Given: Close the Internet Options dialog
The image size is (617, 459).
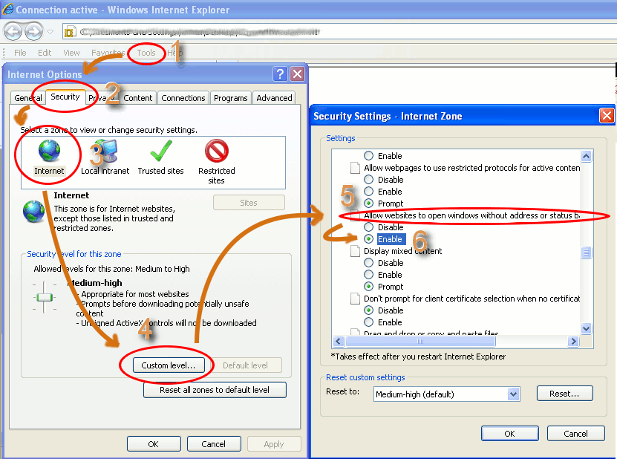Looking at the screenshot, I should pyautogui.click(x=298, y=74).
